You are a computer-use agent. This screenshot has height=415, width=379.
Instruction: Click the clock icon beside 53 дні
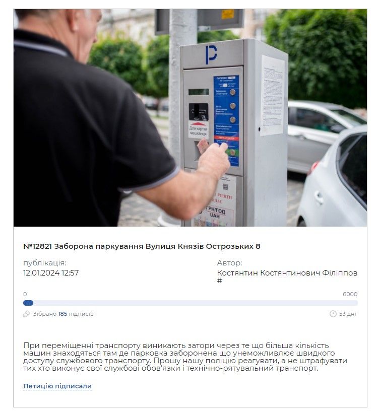pyautogui.click(x=333, y=314)
